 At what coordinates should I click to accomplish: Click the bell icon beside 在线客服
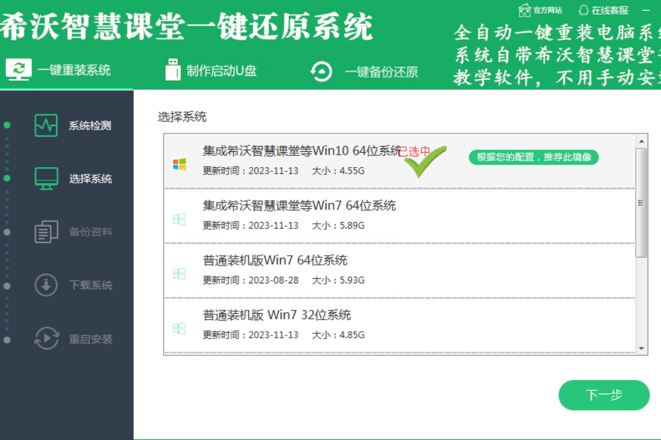pyautogui.click(x=584, y=10)
